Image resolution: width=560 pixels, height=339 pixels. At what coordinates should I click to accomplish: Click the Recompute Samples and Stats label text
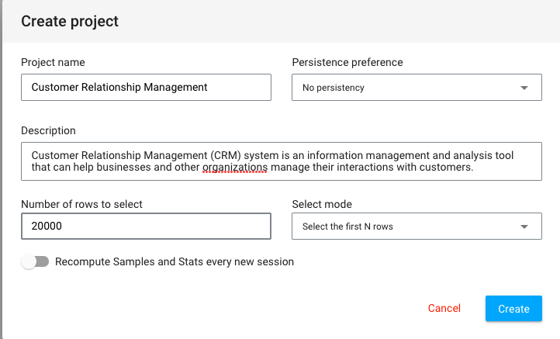click(175, 262)
